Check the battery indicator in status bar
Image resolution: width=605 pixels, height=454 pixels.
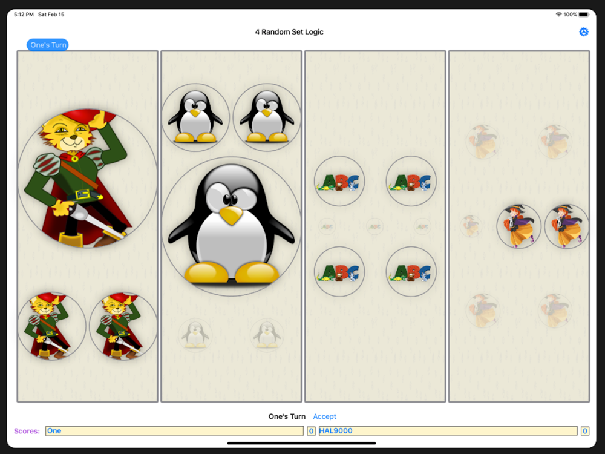click(584, 15)
